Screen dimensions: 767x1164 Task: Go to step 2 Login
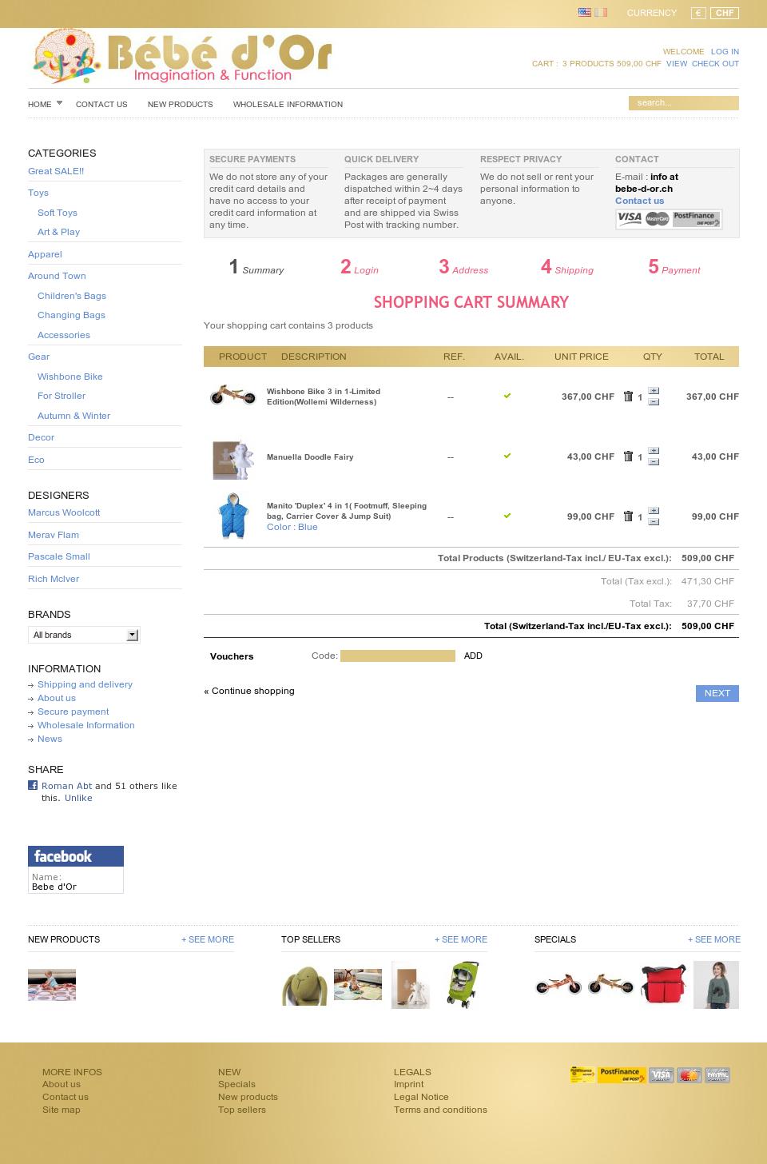point(359,267)
